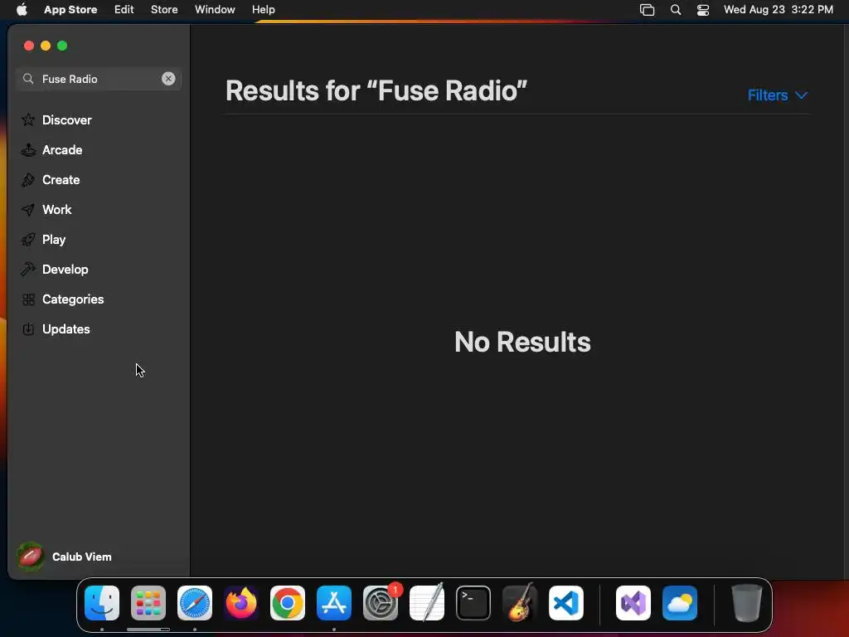849x637 pixels.
Task: Launch Safari from the Dock
Action: [195, 603]
